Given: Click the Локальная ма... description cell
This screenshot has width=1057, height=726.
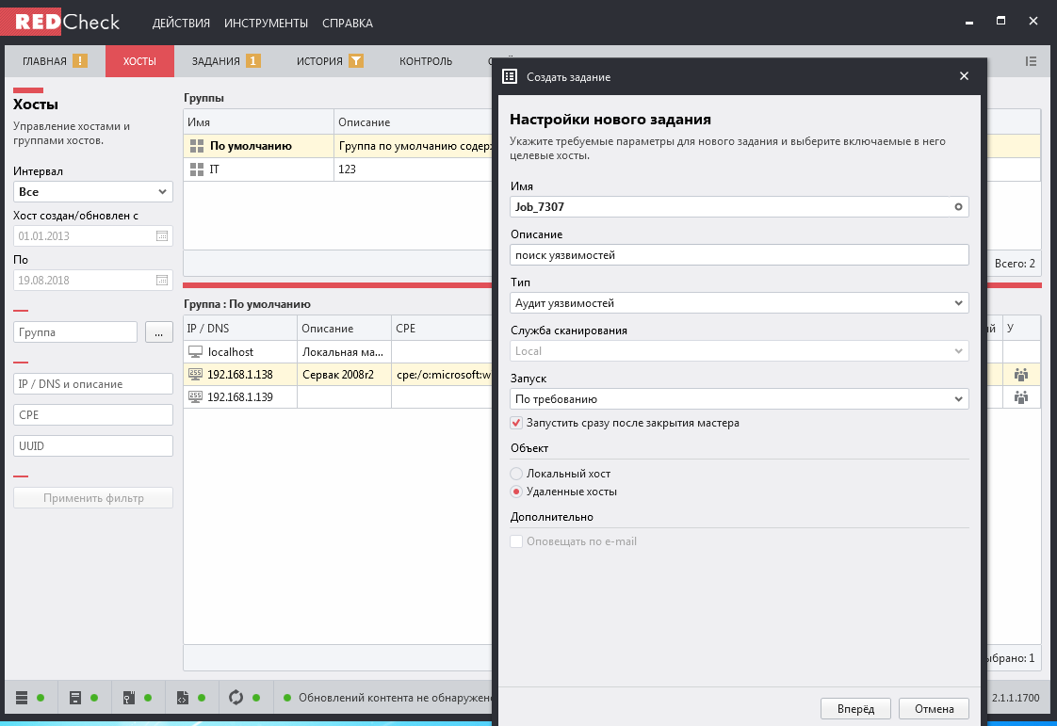Looking at the screenshot, I should tap(343, 352).
